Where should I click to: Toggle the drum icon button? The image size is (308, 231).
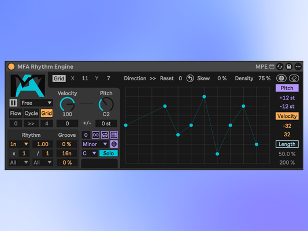tap(105, 135)
